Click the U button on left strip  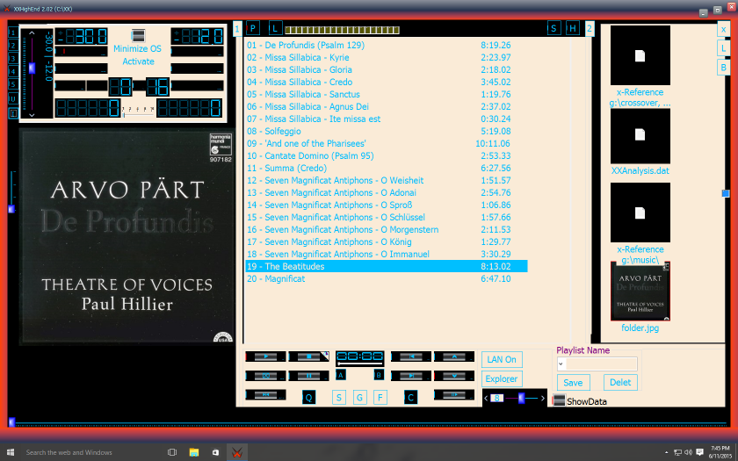pyautogui.click(x=13, y=98)
